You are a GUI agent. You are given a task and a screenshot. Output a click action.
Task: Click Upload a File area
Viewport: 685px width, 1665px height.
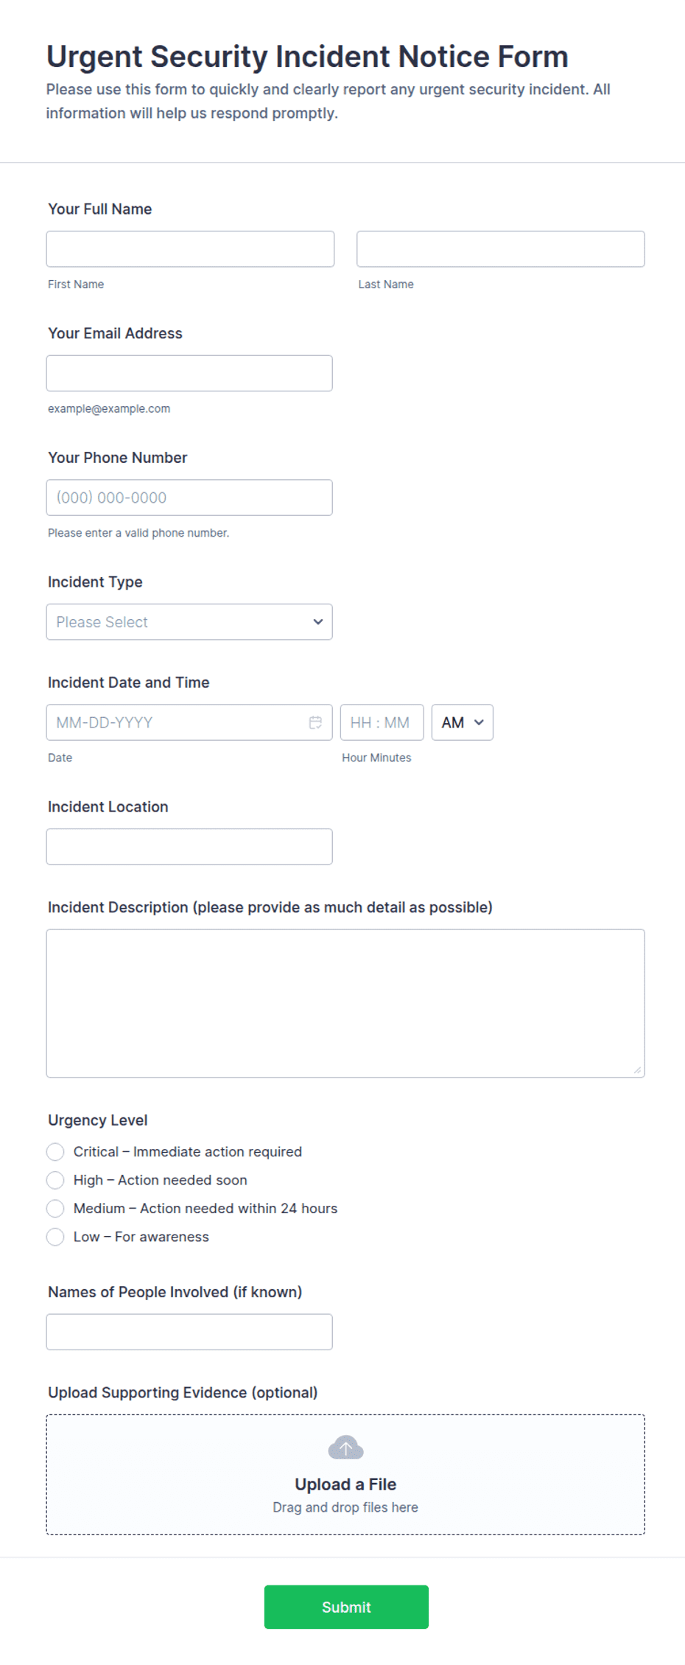tap(345, 1474)
